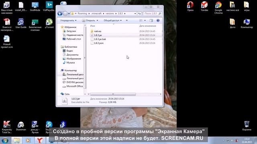257x144 pixels.
Task: Select the 1.8.3.jar.bak file
Action: 100,39
